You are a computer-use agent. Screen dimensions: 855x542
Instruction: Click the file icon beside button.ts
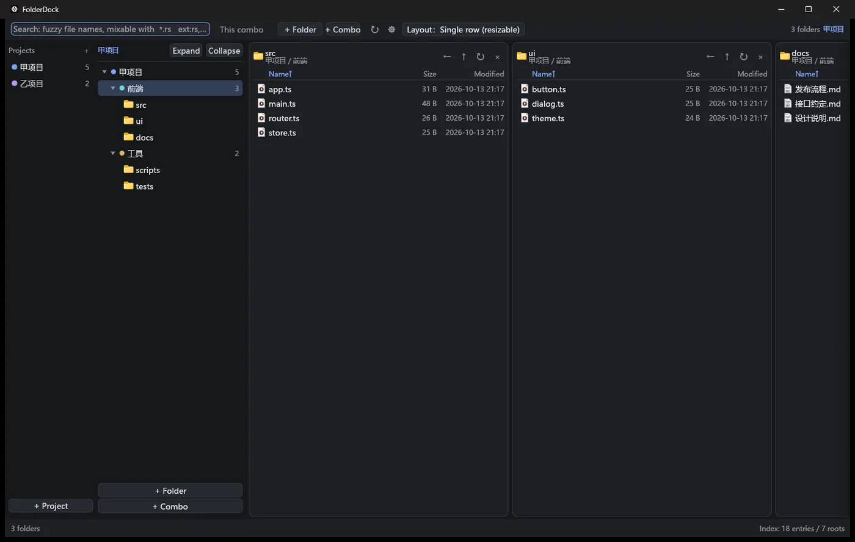pyautogui.click(x=525, y=89)
